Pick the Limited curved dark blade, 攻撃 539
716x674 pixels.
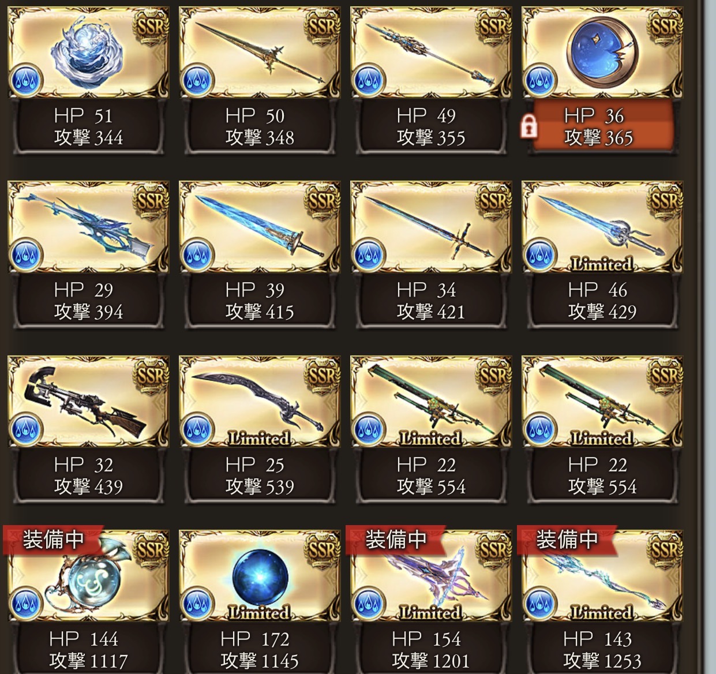(260, 430)
